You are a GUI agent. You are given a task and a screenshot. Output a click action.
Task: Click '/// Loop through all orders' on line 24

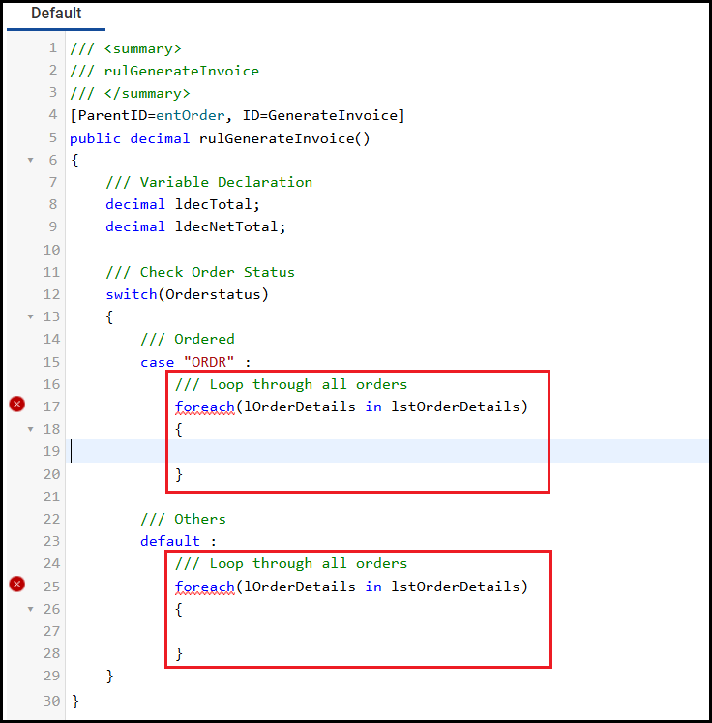click(x=291, y=563)
